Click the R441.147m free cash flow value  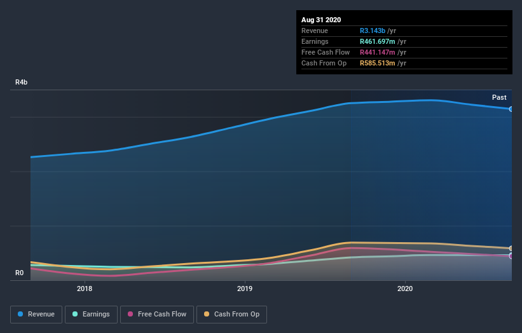pos(378,52)
